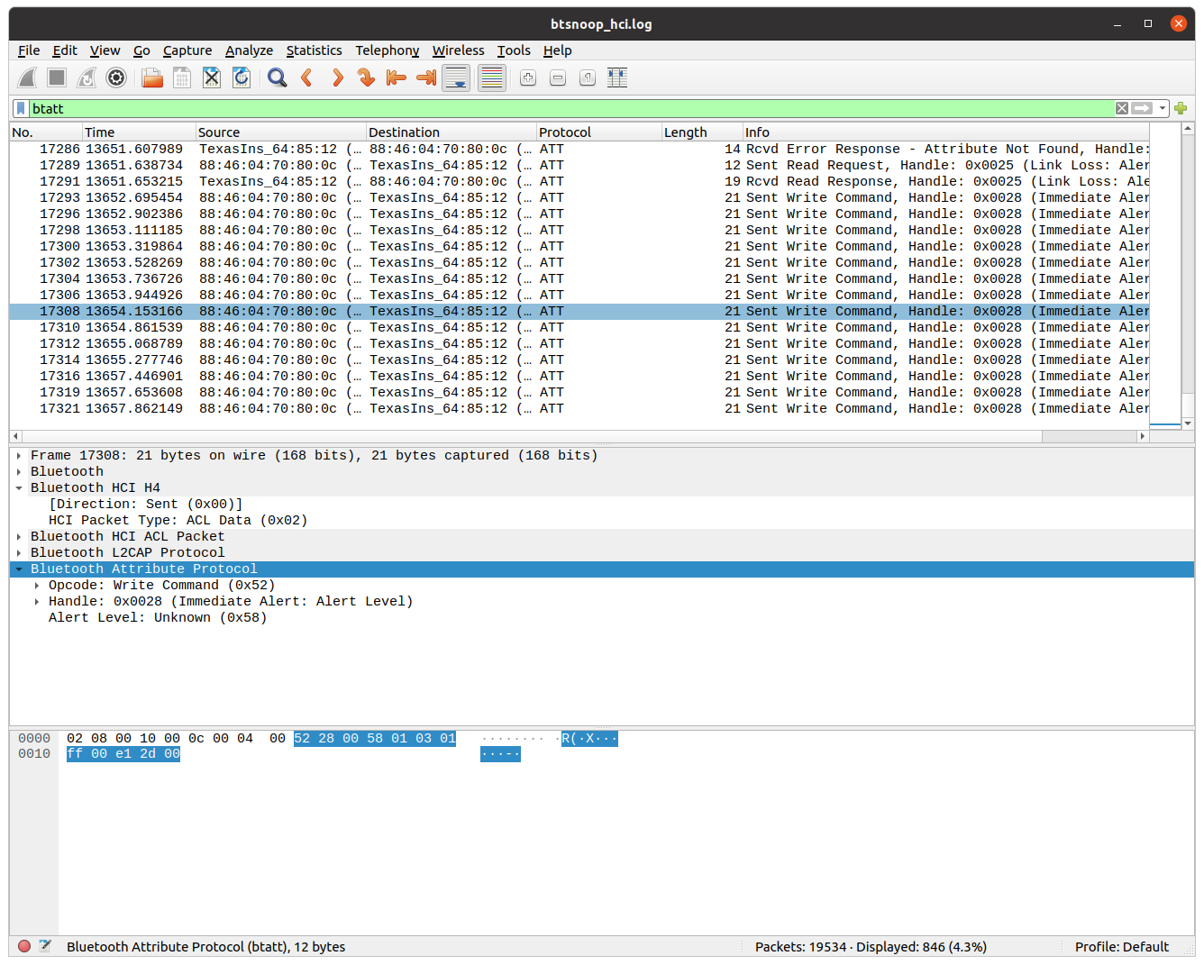Open the Go menu
1204x965 pixels.
point(141,50)
